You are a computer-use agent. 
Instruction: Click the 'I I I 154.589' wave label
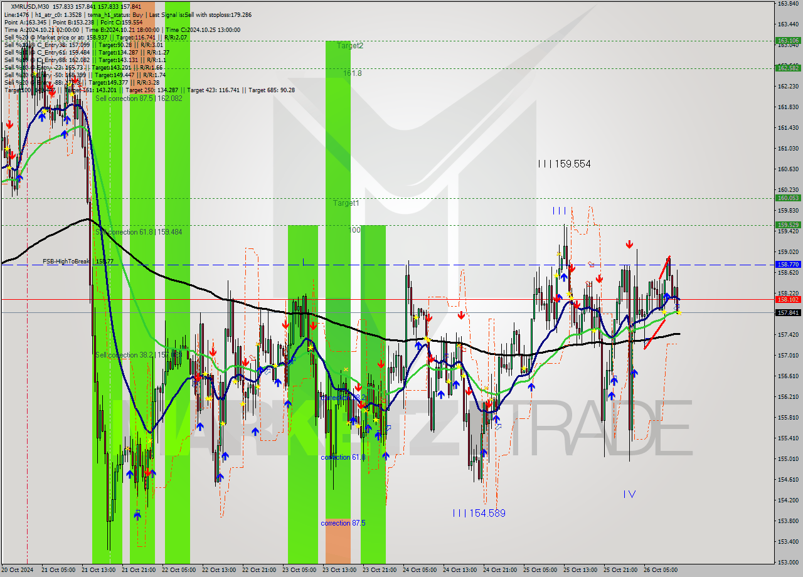[479, 513]
